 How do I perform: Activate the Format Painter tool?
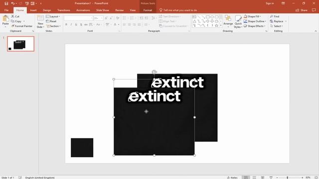click(22, 26)
